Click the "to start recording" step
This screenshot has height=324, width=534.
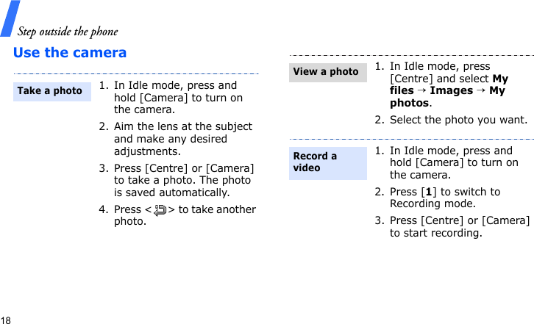[x=459, y=227]
